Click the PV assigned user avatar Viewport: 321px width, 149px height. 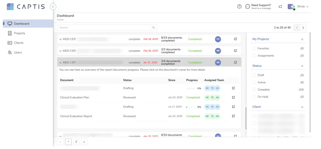218,39
